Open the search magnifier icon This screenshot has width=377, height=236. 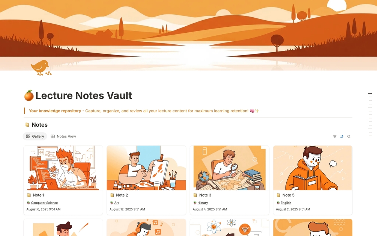(x=349, y=136)
